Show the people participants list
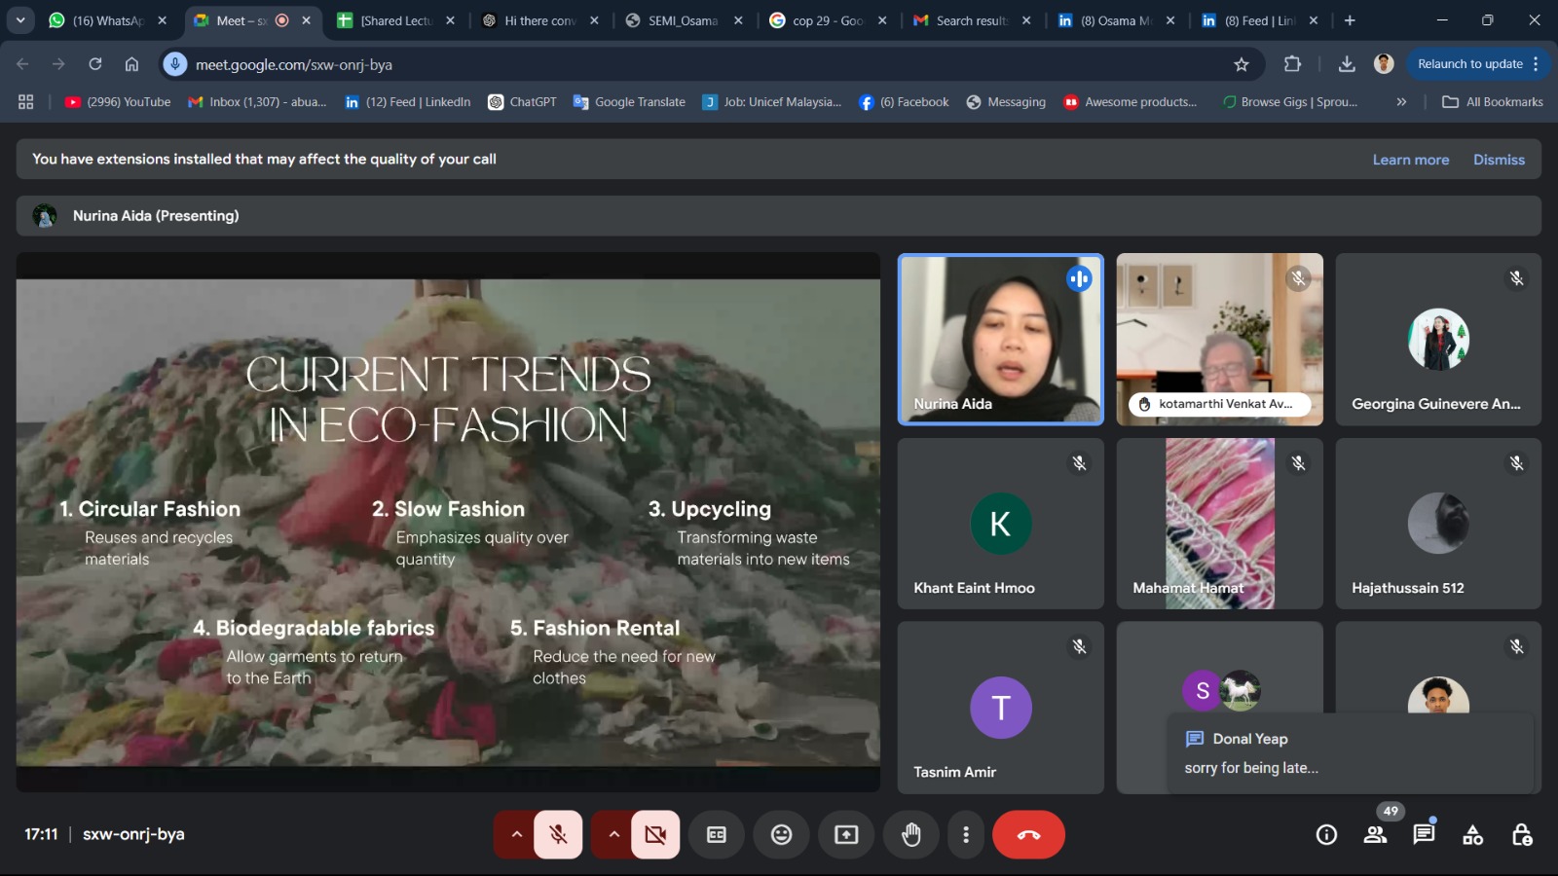This screenshot has height=876, width=1558. point(1375,835)
